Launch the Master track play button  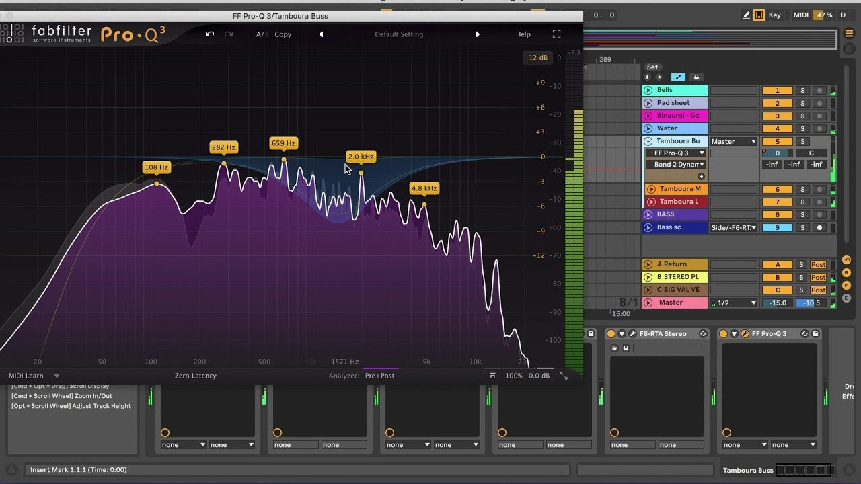click(648, 303)
